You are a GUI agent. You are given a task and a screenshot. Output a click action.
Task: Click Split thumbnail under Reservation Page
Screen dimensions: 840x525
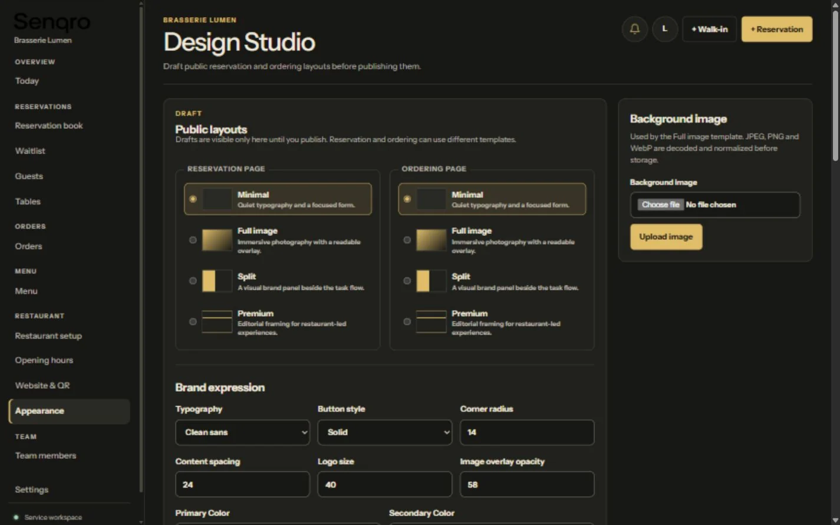217,281
